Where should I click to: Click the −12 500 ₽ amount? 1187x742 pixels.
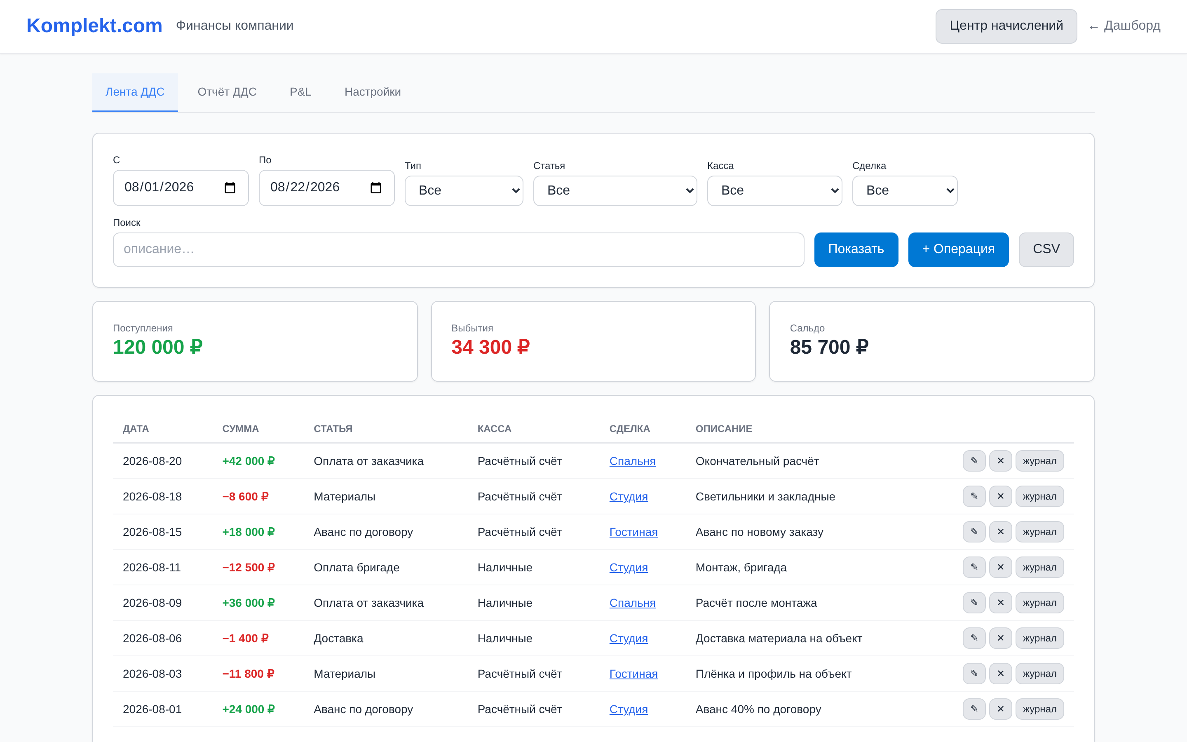[248, 567]
